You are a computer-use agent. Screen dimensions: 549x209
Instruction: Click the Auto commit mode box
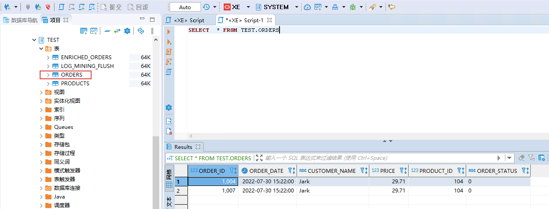(x=185, y=7)
